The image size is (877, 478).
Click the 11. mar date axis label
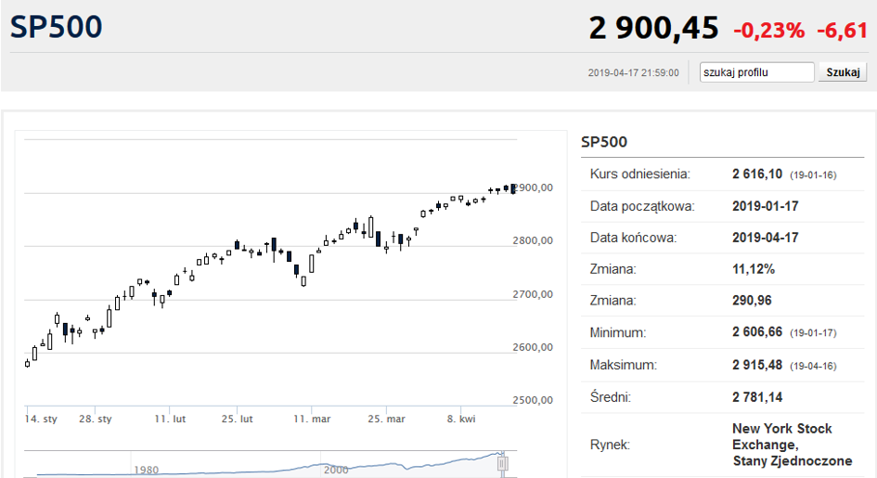(312, 419)
